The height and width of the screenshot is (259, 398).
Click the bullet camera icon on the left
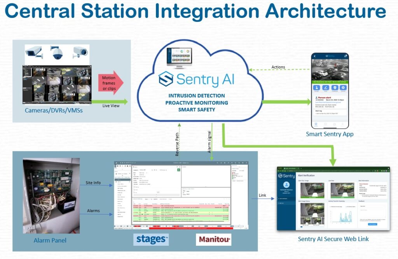[34, 52]
